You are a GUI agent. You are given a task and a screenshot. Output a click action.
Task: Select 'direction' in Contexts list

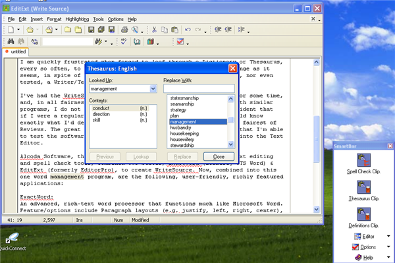(119, 114)
